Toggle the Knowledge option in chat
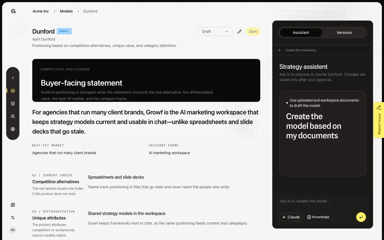The image size is (384, 240). (x=318, y=217)
